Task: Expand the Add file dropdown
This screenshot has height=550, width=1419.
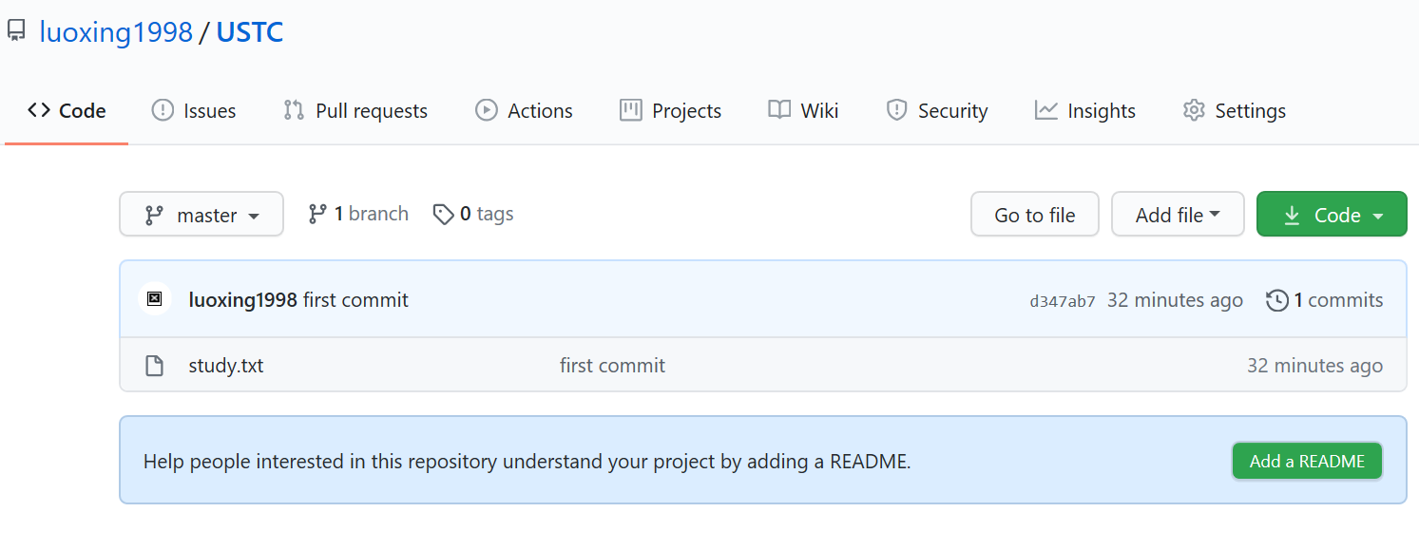Action: (x=1178, y=215)
